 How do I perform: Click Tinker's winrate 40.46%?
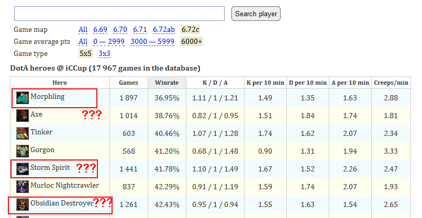pyautogui.click(x=167, y=133)
